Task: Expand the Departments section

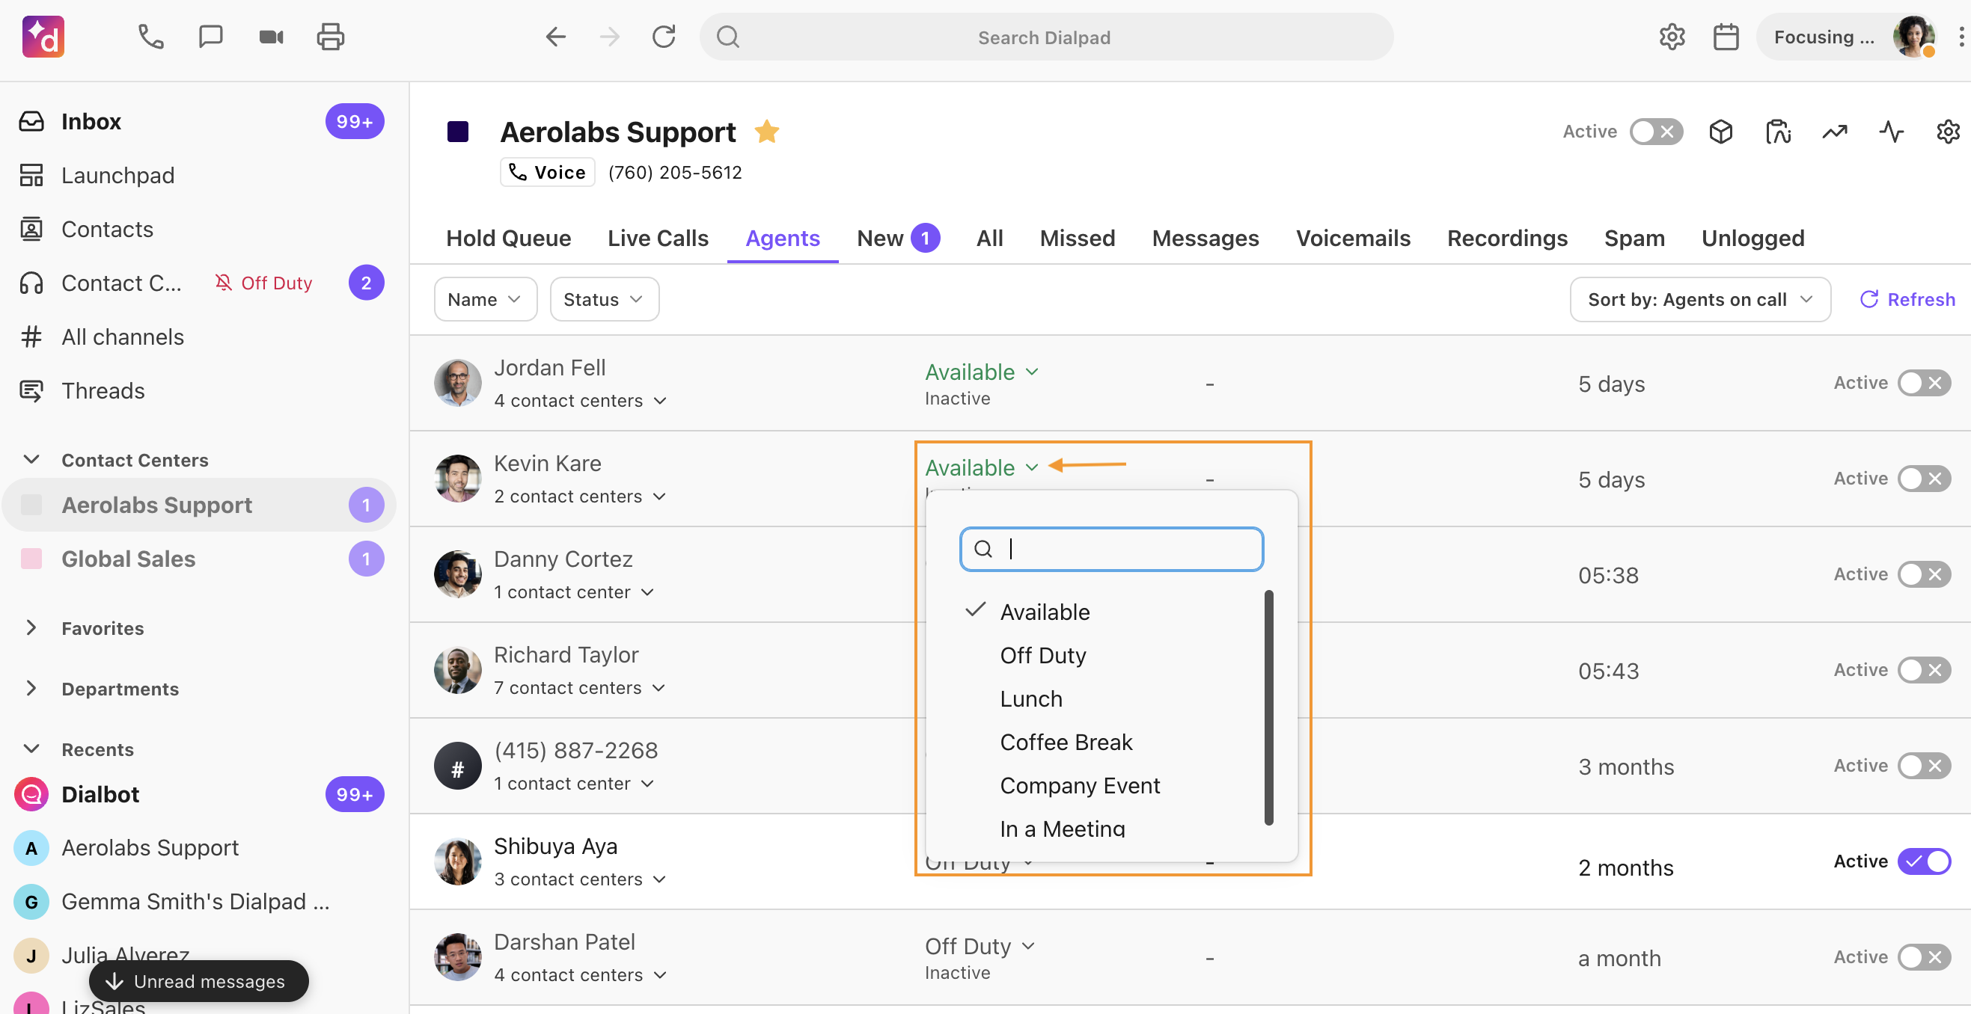Action: pyautogui.click(x=31, y=688)
